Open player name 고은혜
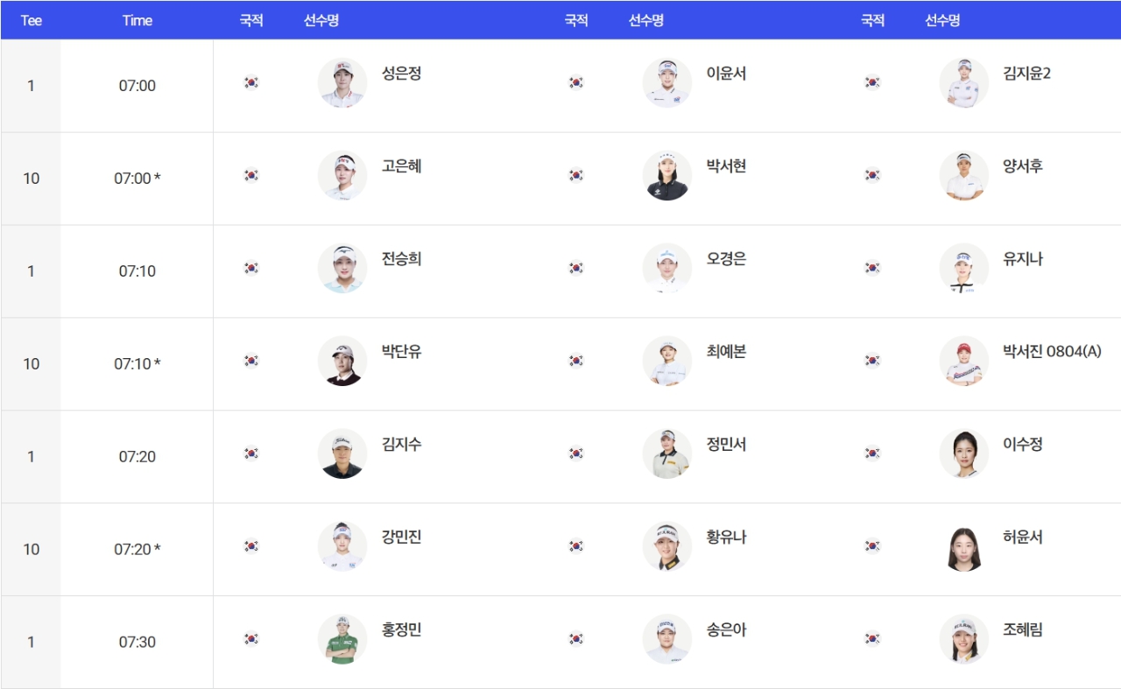 tap(402, 166)
